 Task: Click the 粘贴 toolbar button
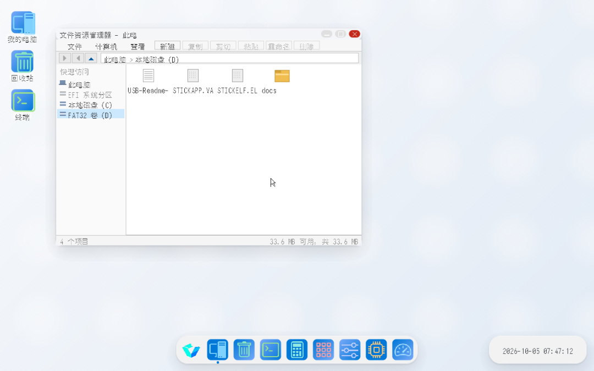coord(251,46)
